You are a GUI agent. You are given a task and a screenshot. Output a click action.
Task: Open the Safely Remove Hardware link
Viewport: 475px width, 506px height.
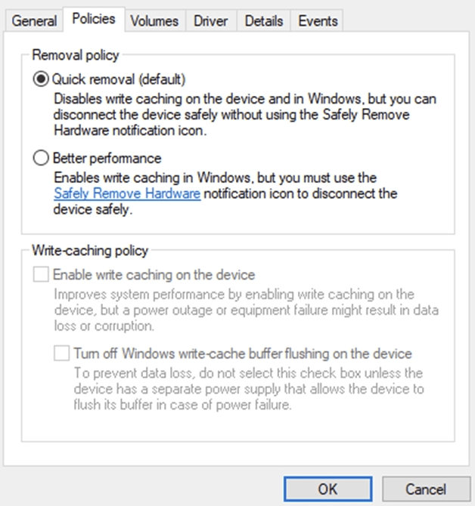coord(127,193)
